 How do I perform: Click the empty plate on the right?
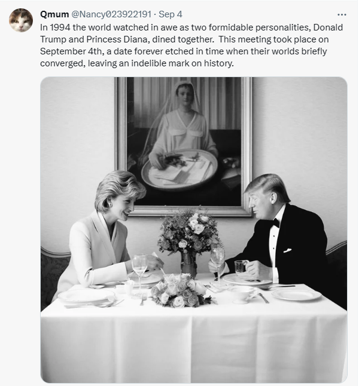[296, 295]
